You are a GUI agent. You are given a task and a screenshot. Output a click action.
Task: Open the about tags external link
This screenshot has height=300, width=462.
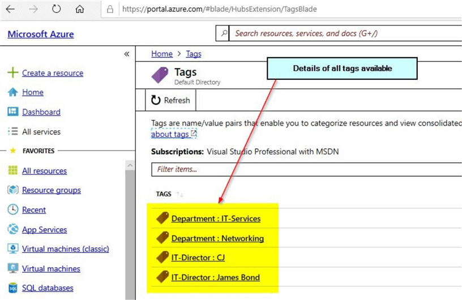[x=174, y=134]
